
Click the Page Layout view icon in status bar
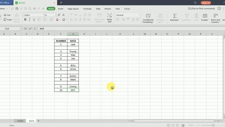(x=173, y=125)
